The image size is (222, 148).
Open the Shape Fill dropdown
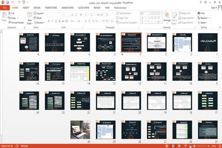coord(185,13)
